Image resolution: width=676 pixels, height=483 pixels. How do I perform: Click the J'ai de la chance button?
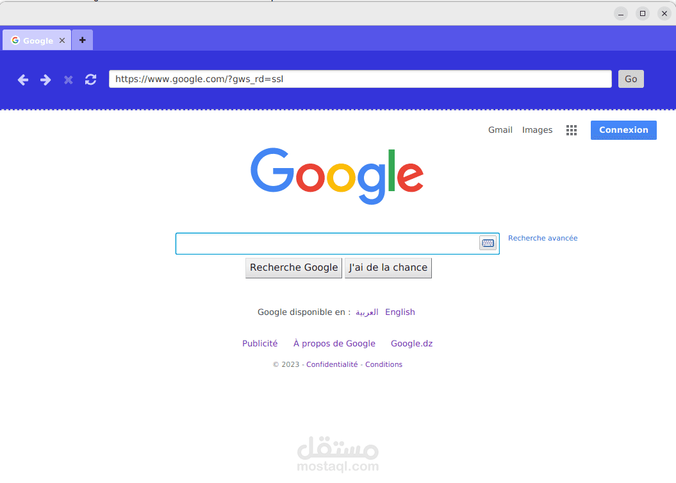pyautogui.click(x=388, y=267)
